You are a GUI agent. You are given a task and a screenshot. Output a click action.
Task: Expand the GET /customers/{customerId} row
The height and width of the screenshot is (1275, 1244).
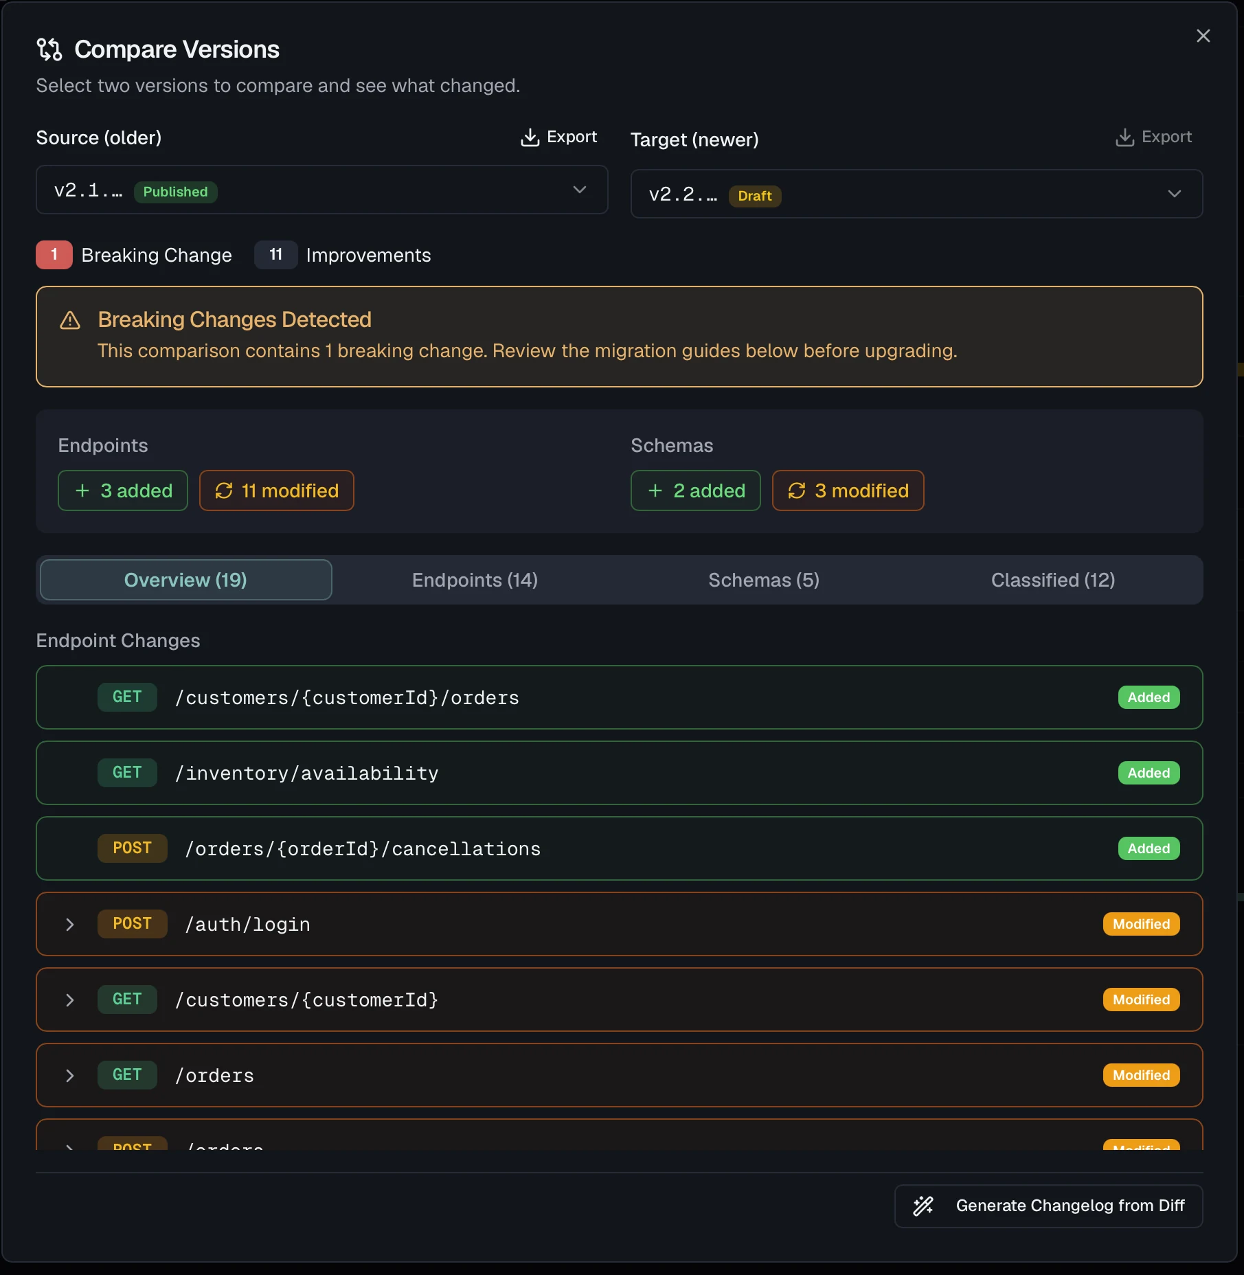pyautogui.click(x=69, y=1000)
